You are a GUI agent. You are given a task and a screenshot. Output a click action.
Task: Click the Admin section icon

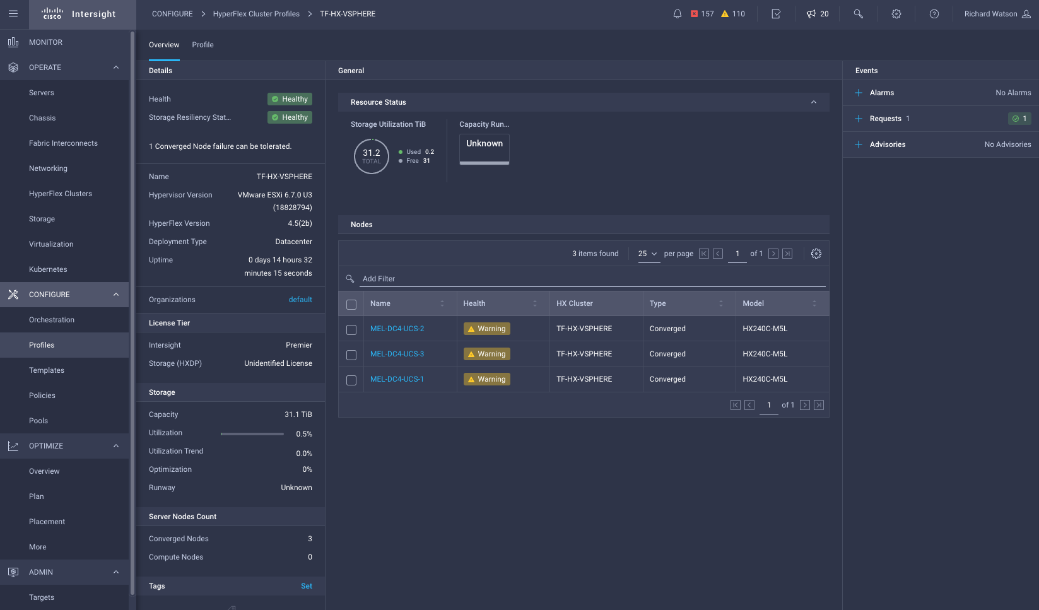[x=13, y=572]
